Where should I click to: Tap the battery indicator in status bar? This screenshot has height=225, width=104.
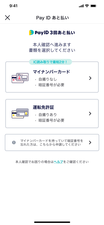pyautogui.click(x=94, y=6)
